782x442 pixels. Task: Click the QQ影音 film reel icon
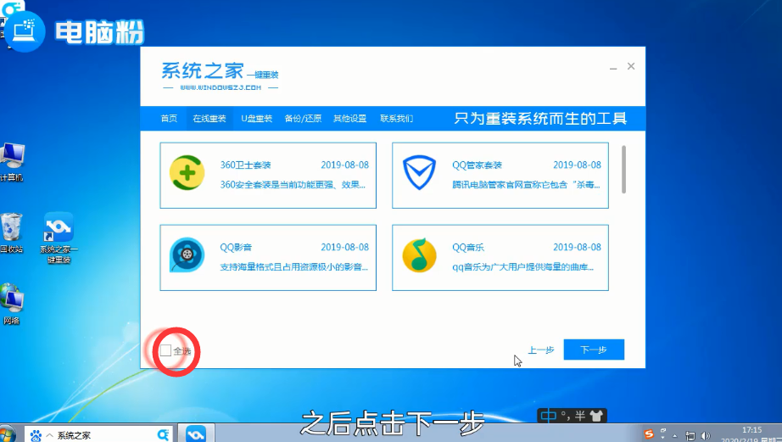pos(187,255)
